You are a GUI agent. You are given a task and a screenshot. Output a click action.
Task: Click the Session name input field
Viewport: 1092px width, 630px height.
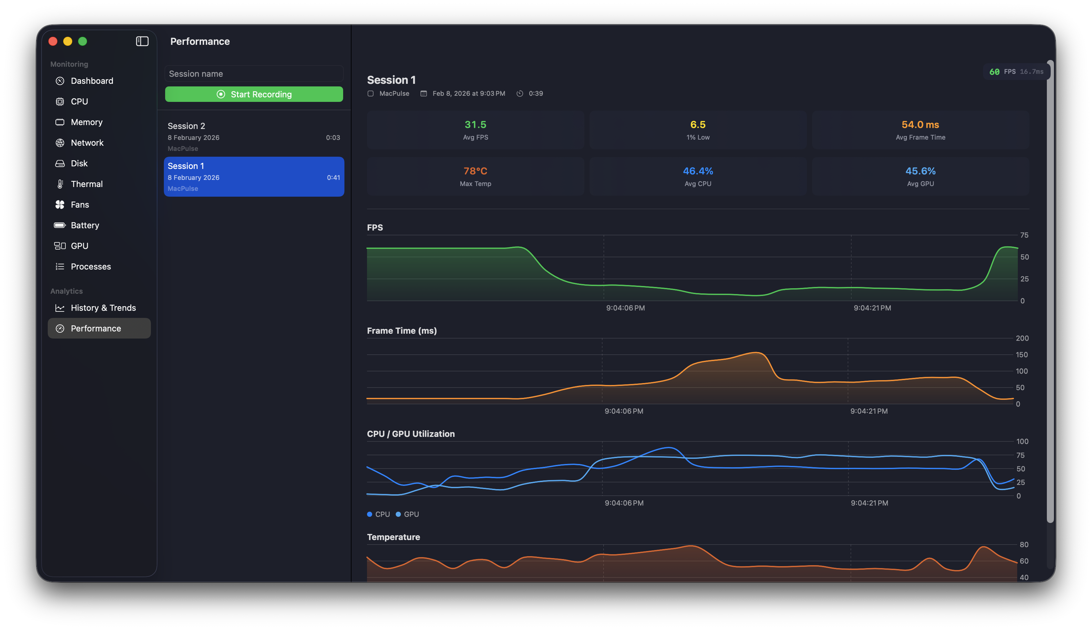(x=253, y=73)
